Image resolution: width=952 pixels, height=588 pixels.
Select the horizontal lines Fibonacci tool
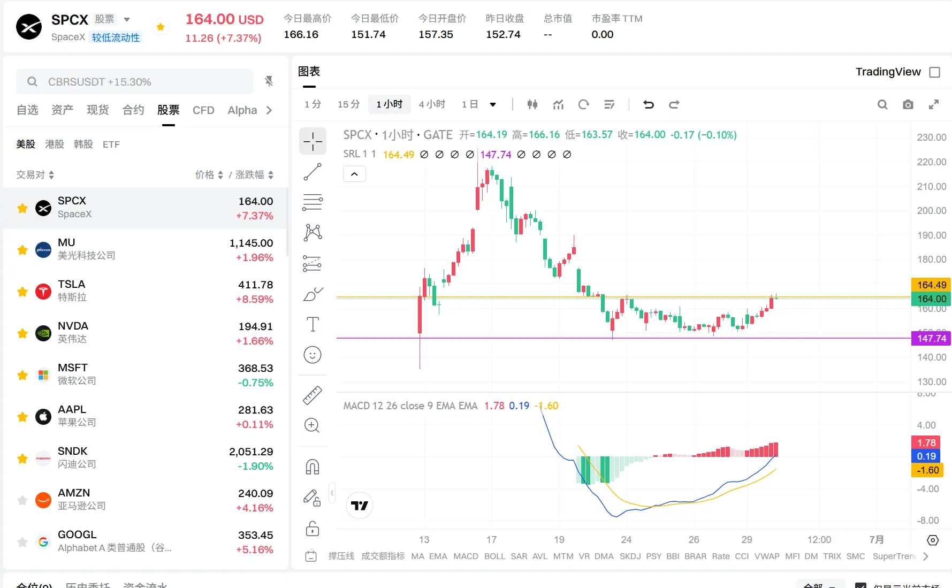313,202
